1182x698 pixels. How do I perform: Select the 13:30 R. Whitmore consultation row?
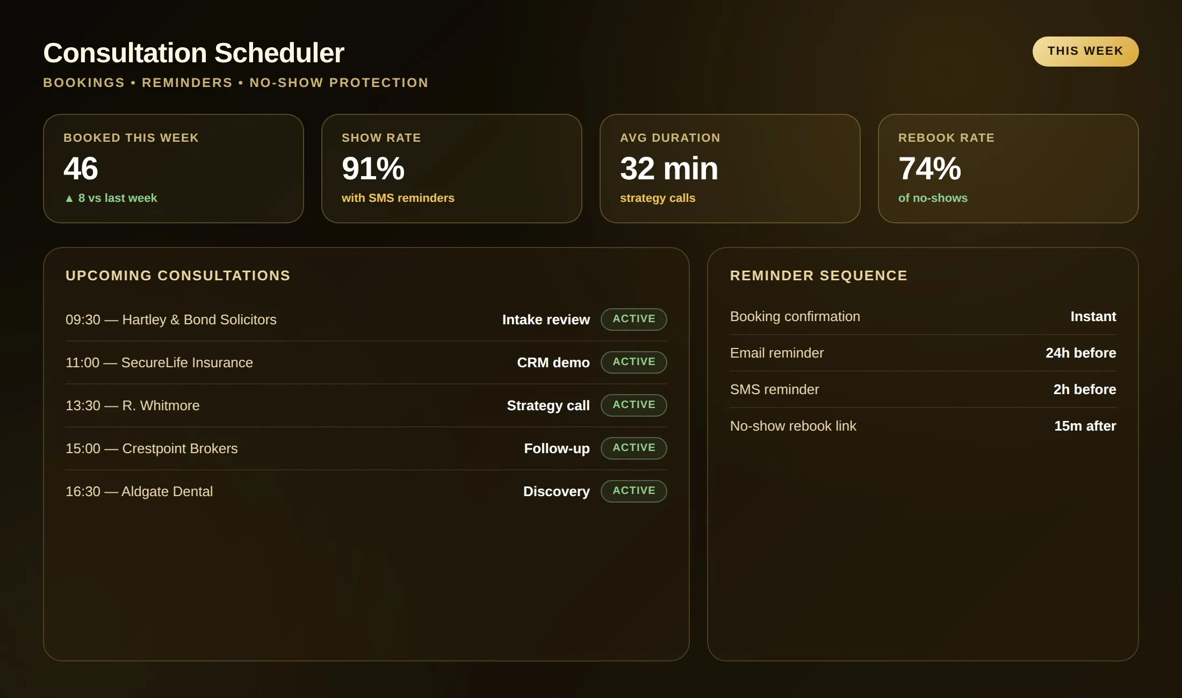click(366, 405)
